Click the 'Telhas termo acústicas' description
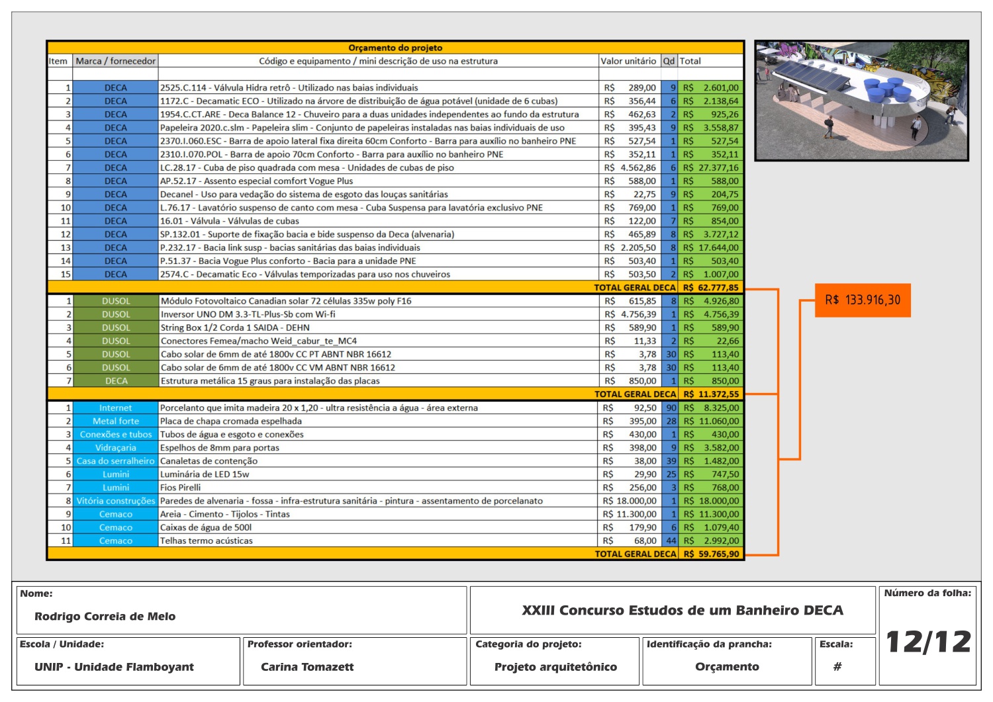993x702 pixels. pyautogui.click(x=379, y=541)
